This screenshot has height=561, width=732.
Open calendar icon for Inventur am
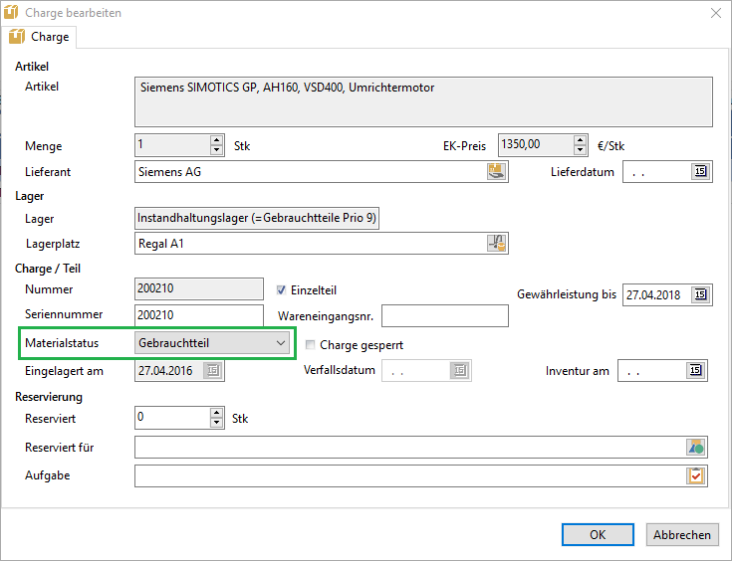pyautogui.click(x=695, y=371)
